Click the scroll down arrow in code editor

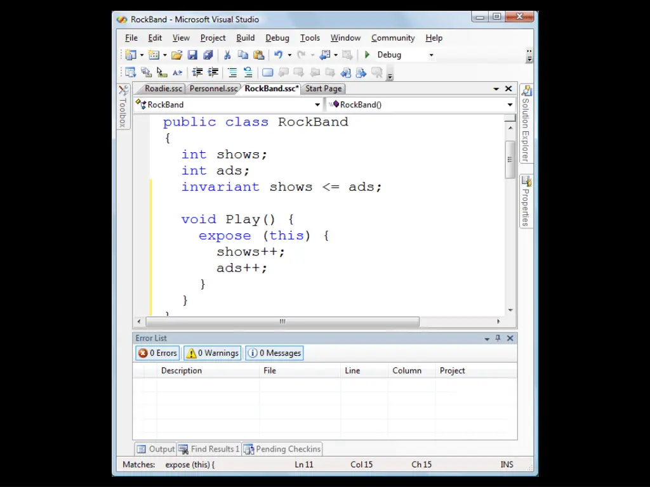click(510, 310)
